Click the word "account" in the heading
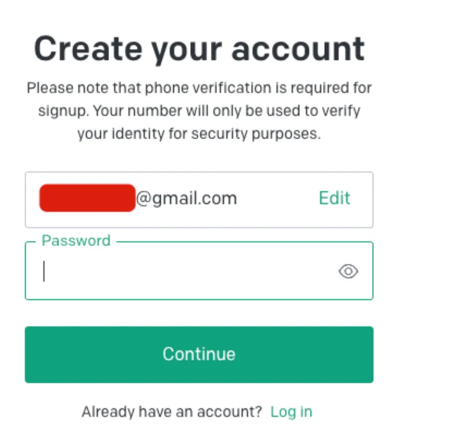Viewport: 462px width, 443px height. click(298, 49)
